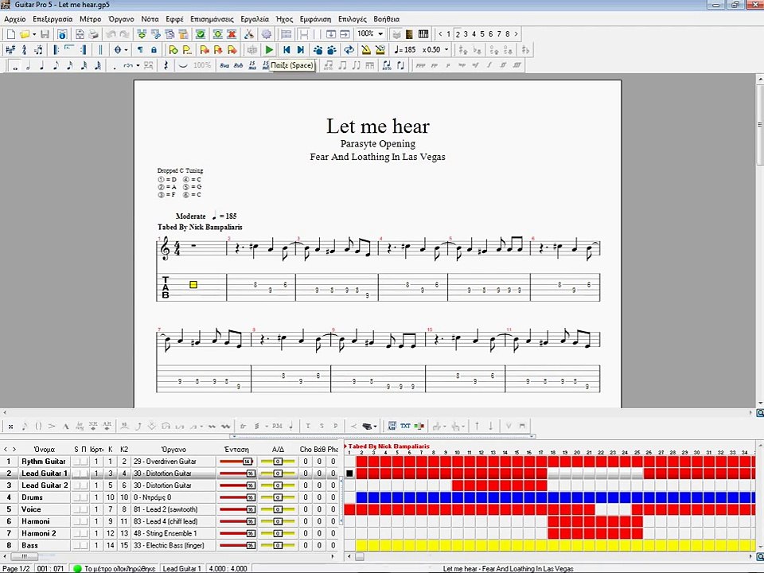Image resolution: width=764 pixels, height=573 pixels.
Task: Switch to track 8 in the toolbar numbers
Action: point(507,34)
